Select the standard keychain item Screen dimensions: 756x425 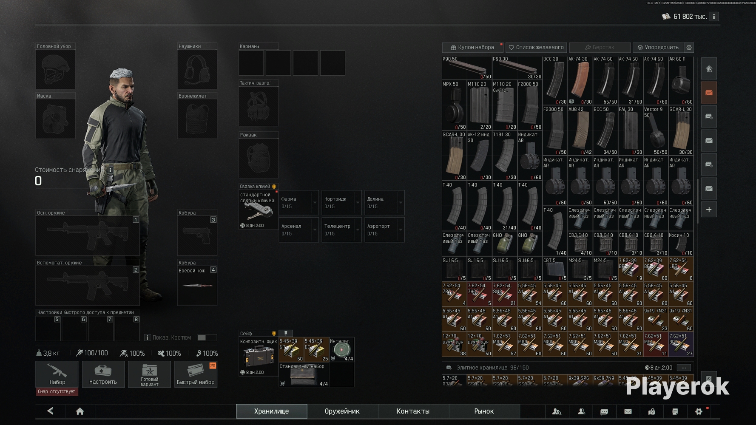tap(258, 210)
